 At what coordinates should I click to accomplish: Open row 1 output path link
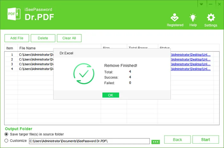(x=191, y=55)
